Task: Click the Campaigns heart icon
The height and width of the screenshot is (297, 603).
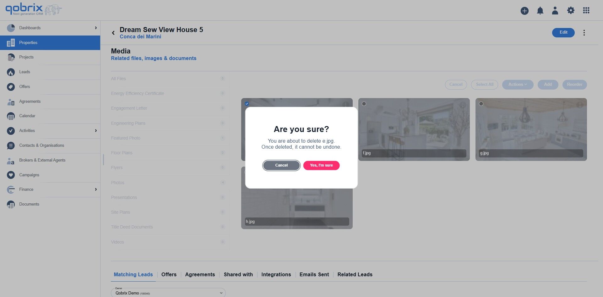Action: (11, 175)
